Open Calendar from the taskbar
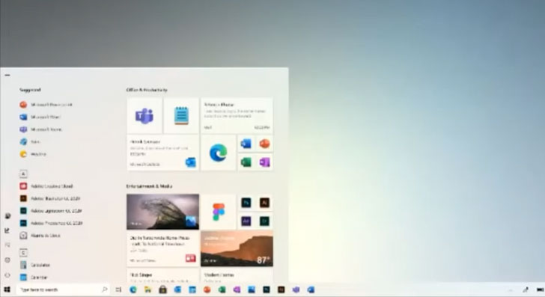545x297 pixels. (192, 290)
